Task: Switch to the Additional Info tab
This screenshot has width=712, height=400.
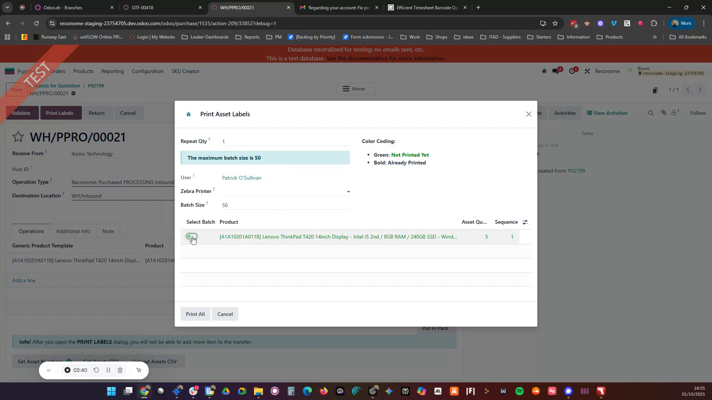Action: tap(73, 231)
